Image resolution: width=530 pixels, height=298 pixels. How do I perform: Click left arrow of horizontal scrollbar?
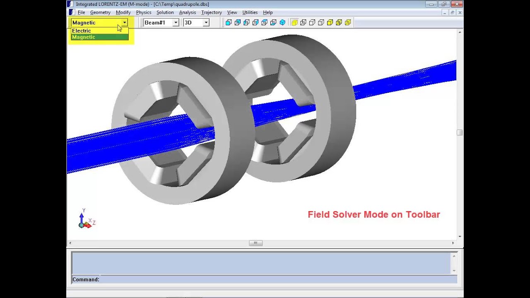pyautogui.click(x=70, y=243)
